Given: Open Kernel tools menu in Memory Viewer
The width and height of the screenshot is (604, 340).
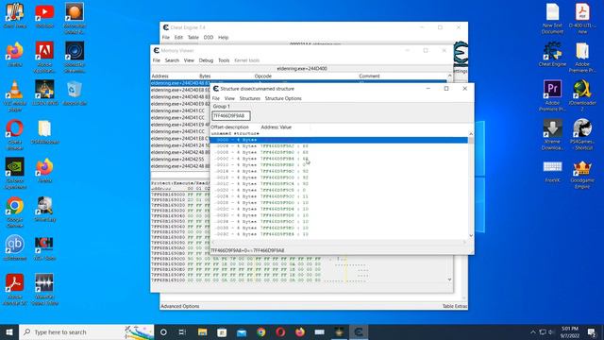Looking at the screenshot, I should [247, 60].
